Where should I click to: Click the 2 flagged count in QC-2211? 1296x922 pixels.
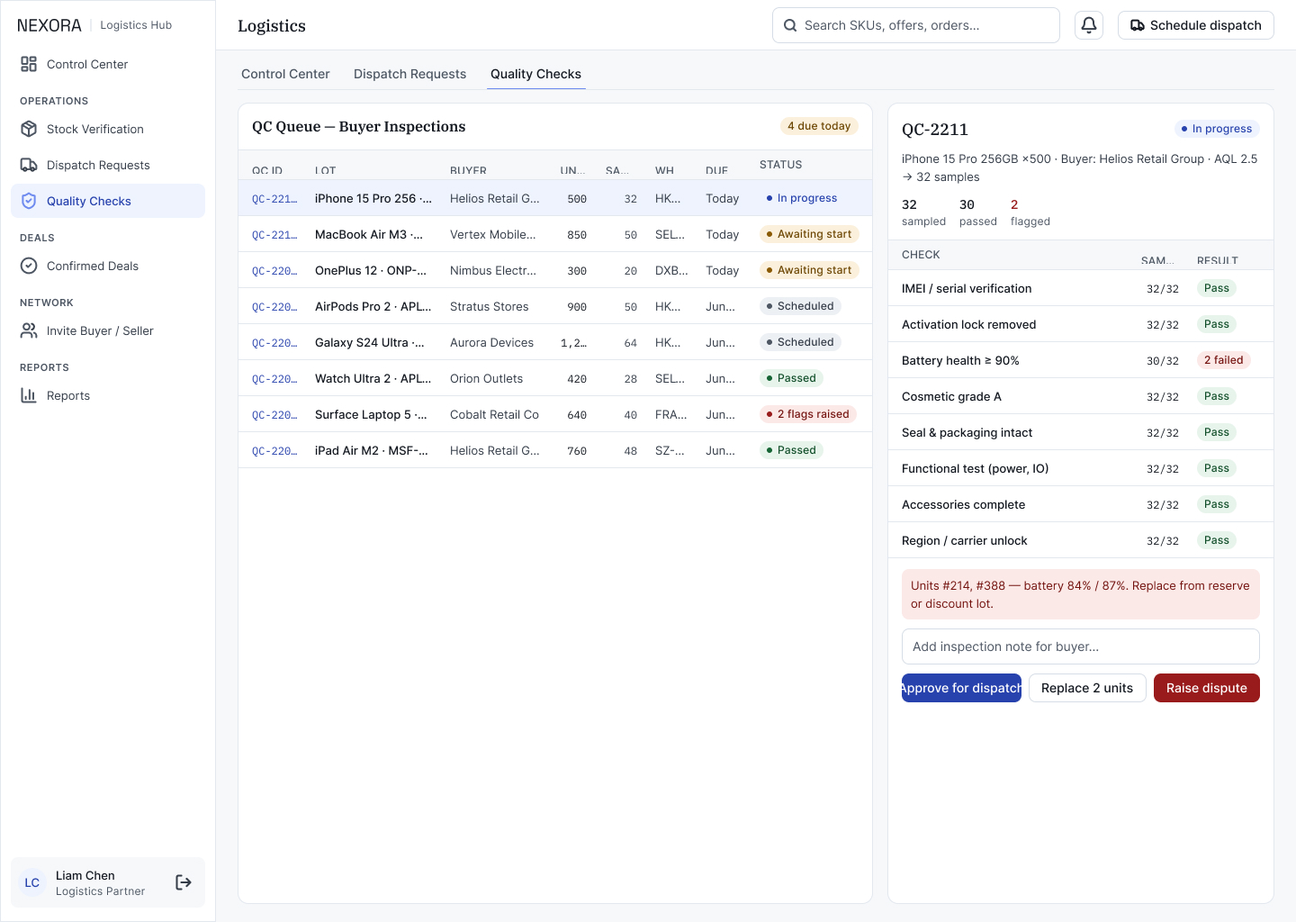[x=1030, y=212]
